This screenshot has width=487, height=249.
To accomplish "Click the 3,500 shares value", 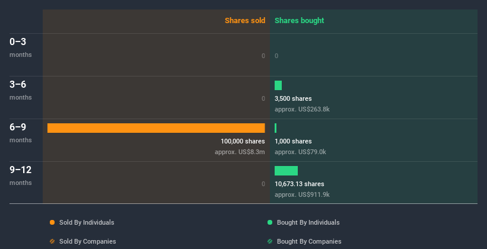I will [x=293, y=99].
